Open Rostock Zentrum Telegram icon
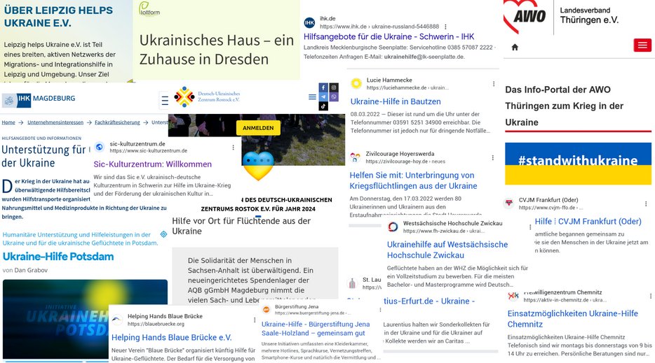Screen dimensions: 655x363 323,97
